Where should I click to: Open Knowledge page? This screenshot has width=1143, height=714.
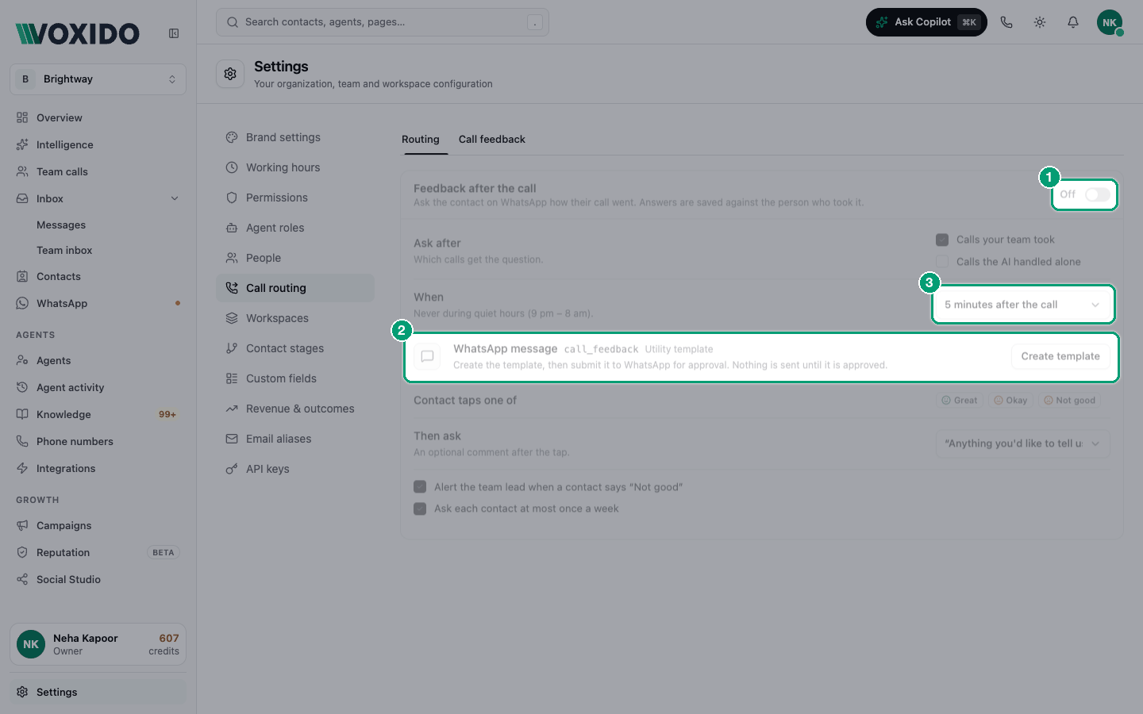pyautogui.click(x=98, y=414)
